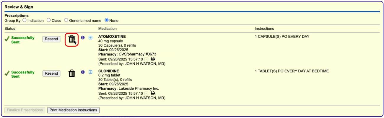The image size is (384, 118).
Task: Select the None grouping radio button
Action: [x=107, y=20]
